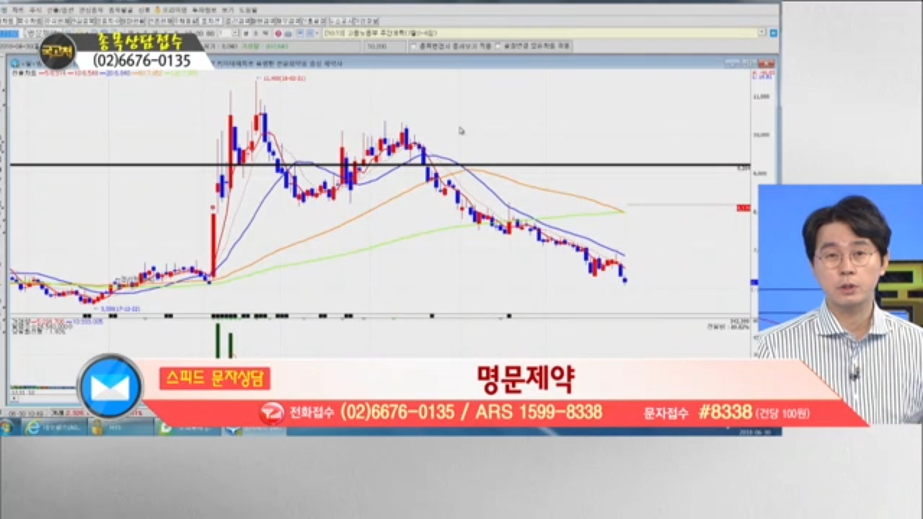Tick the checkbox right of the '종목변경시' option
The image size is (923, 519).
point(498,45)
